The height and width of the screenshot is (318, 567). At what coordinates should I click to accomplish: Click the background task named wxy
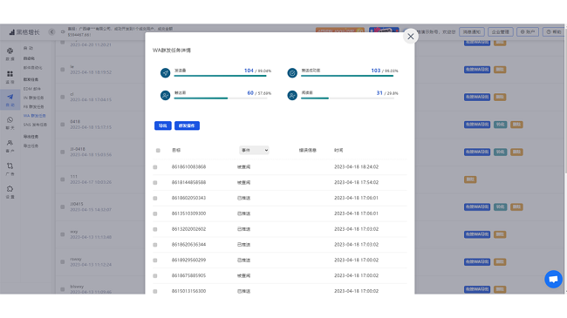coord(74,232)
